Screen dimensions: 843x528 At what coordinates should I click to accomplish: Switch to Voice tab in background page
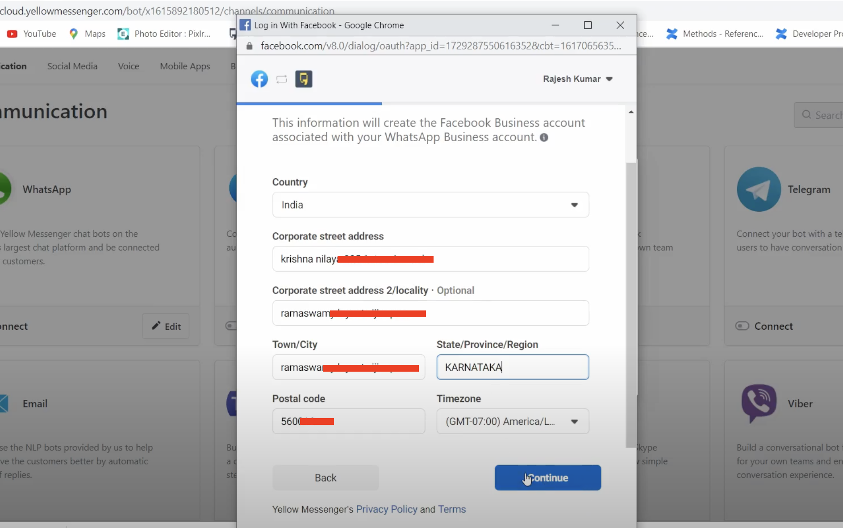click(129, 66)
